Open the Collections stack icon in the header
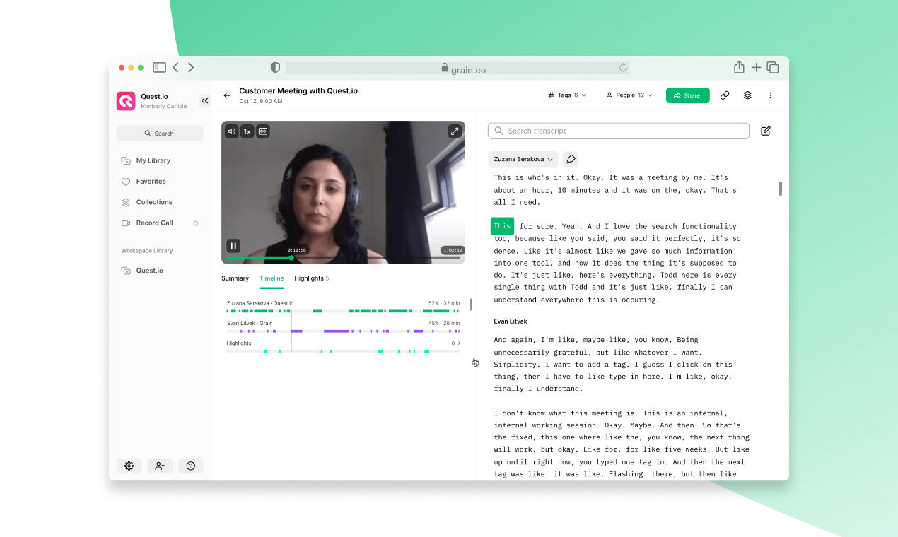This screenshot has height=537, width=898. click(747, 95)
